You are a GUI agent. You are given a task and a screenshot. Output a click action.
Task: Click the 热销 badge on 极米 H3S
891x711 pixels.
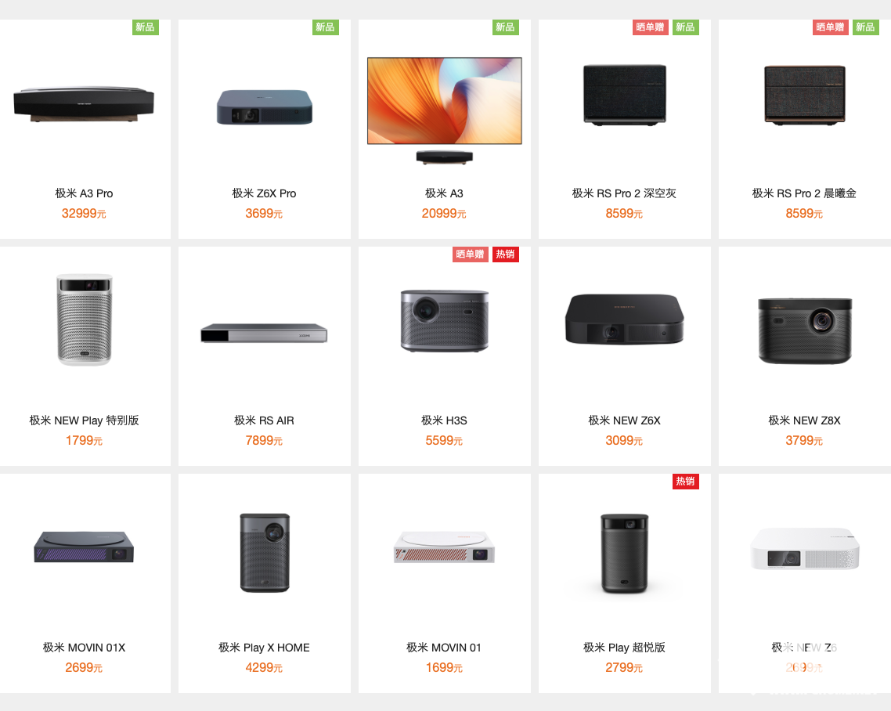[505, 254]
